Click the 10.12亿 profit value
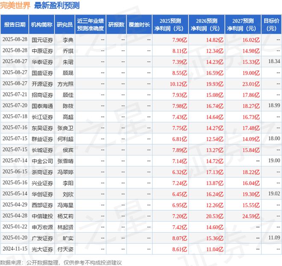This screenshot has width=282, height=266. [x=179, y=84]
